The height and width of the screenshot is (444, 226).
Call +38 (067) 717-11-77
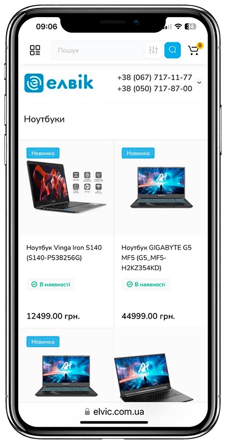tap(154, 77)
